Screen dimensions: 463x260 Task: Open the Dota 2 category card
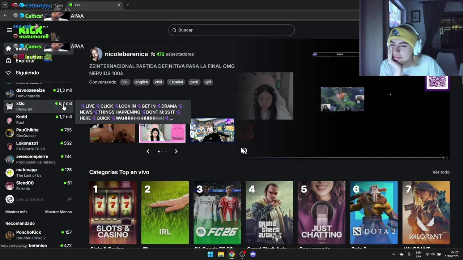(x=374, y=213)
